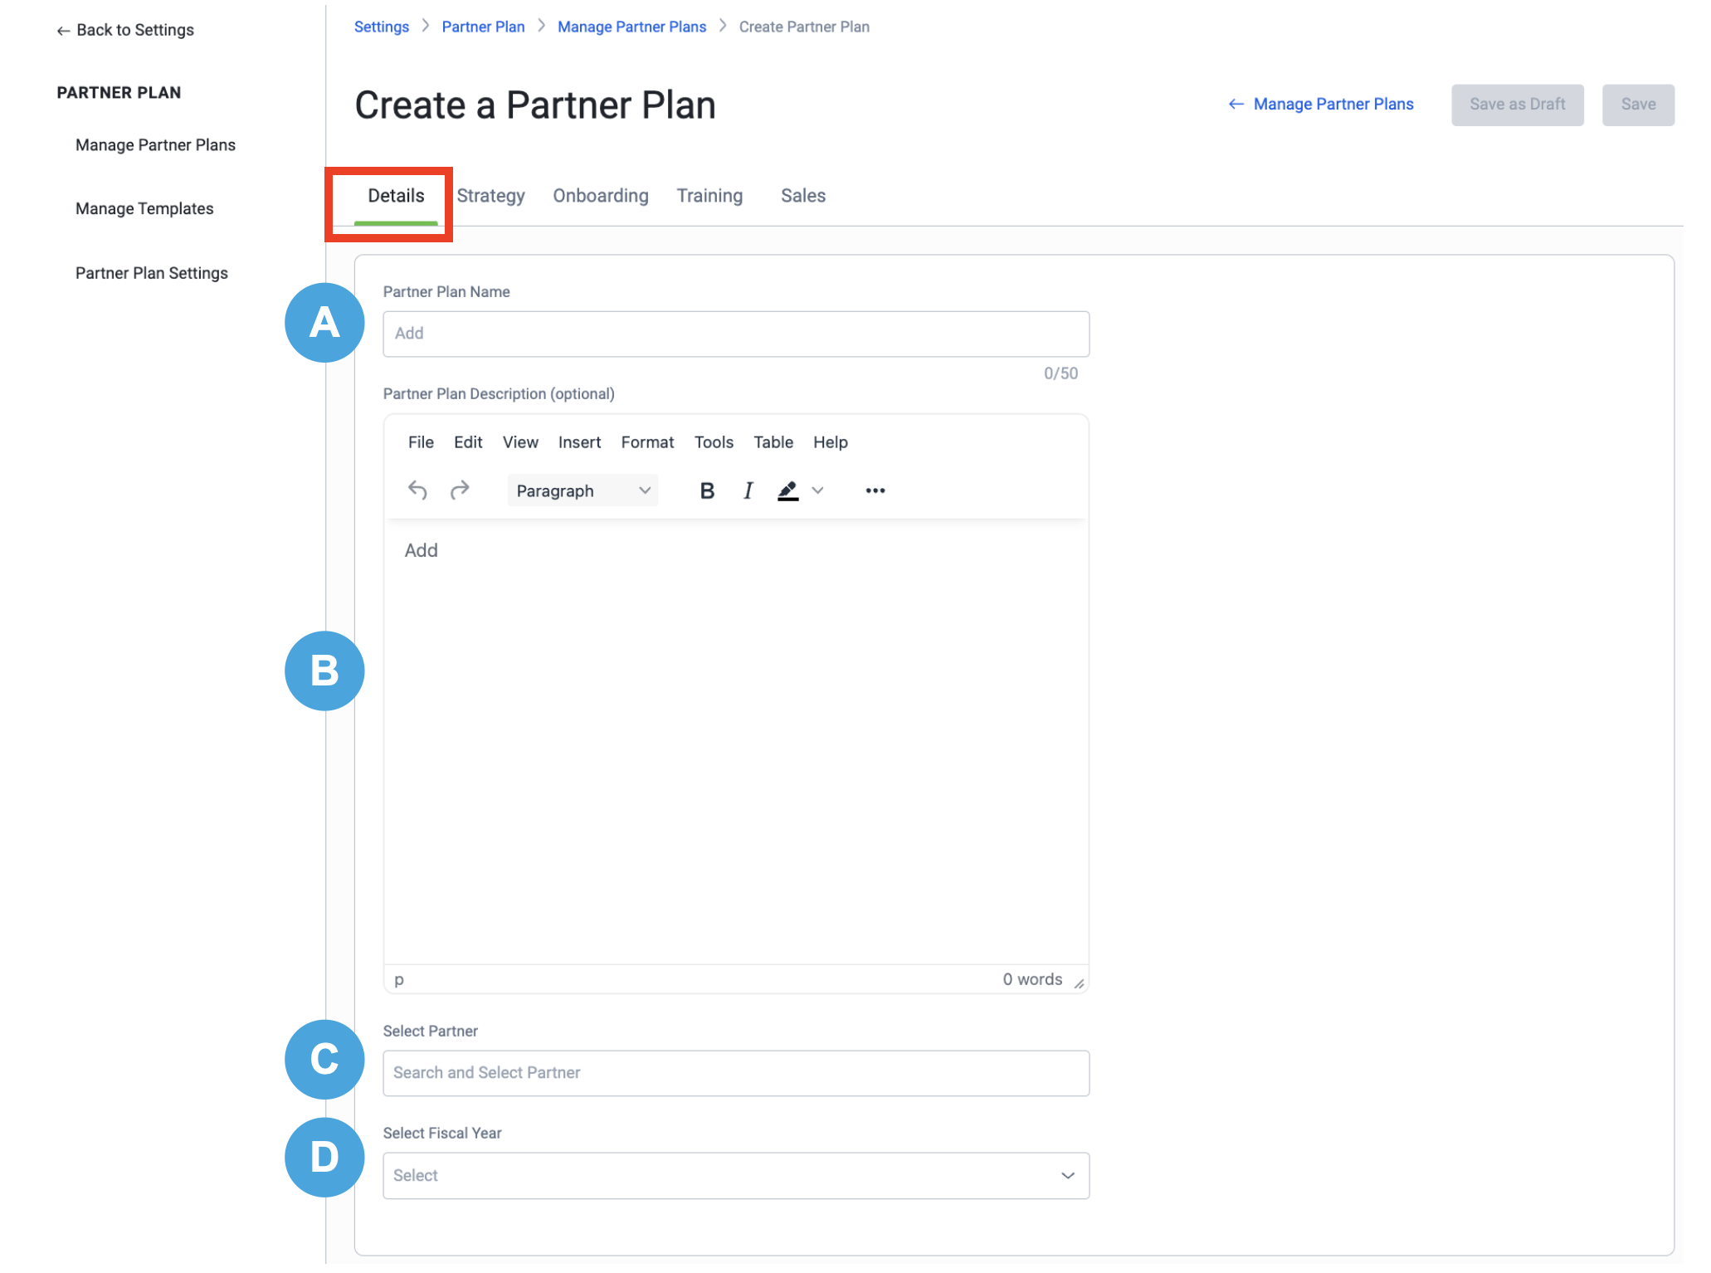Screen dimensions: 1711x1273
Task: Toggle italic formatting in description editor
Action: [x=748, y=491]
